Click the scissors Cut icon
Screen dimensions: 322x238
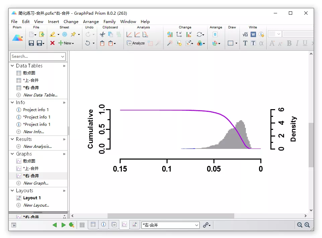click(x=102, y=34)
